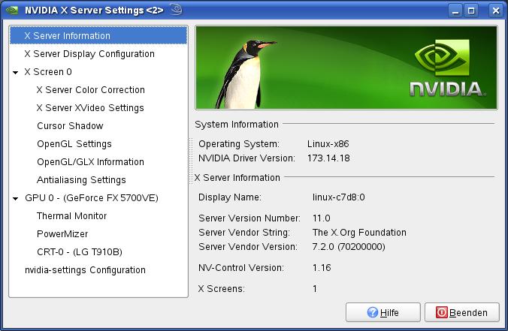Click the X Server Information heading on the right
Image resolution: width=508 pixels, height=331 pixels.
coord(237,178)
